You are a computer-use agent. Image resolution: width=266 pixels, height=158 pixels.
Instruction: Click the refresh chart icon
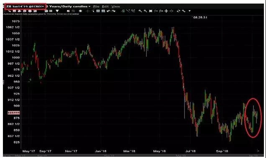coord(178,11)
